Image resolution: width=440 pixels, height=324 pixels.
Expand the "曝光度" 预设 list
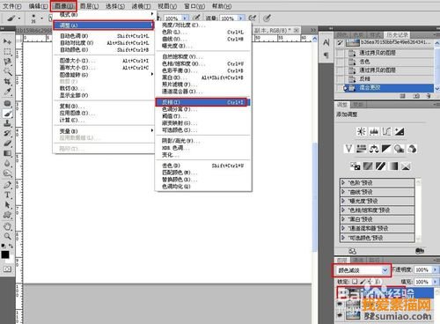(343, 201)
